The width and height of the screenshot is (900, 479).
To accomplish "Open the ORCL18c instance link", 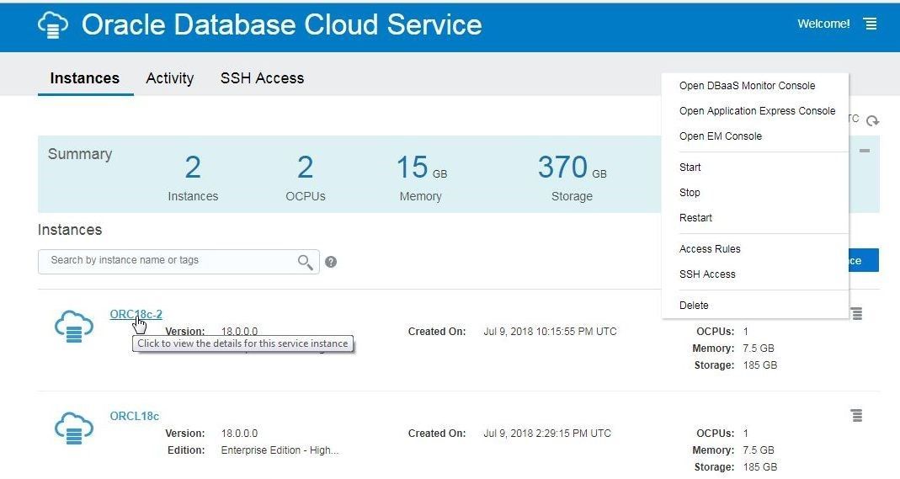I will tap(135, 416).
